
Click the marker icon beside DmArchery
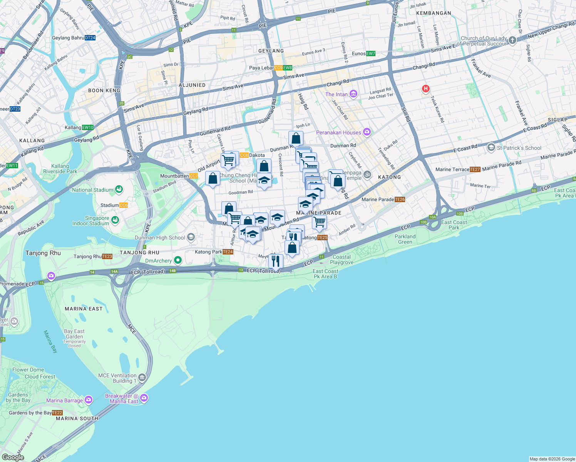pos(177,259)
